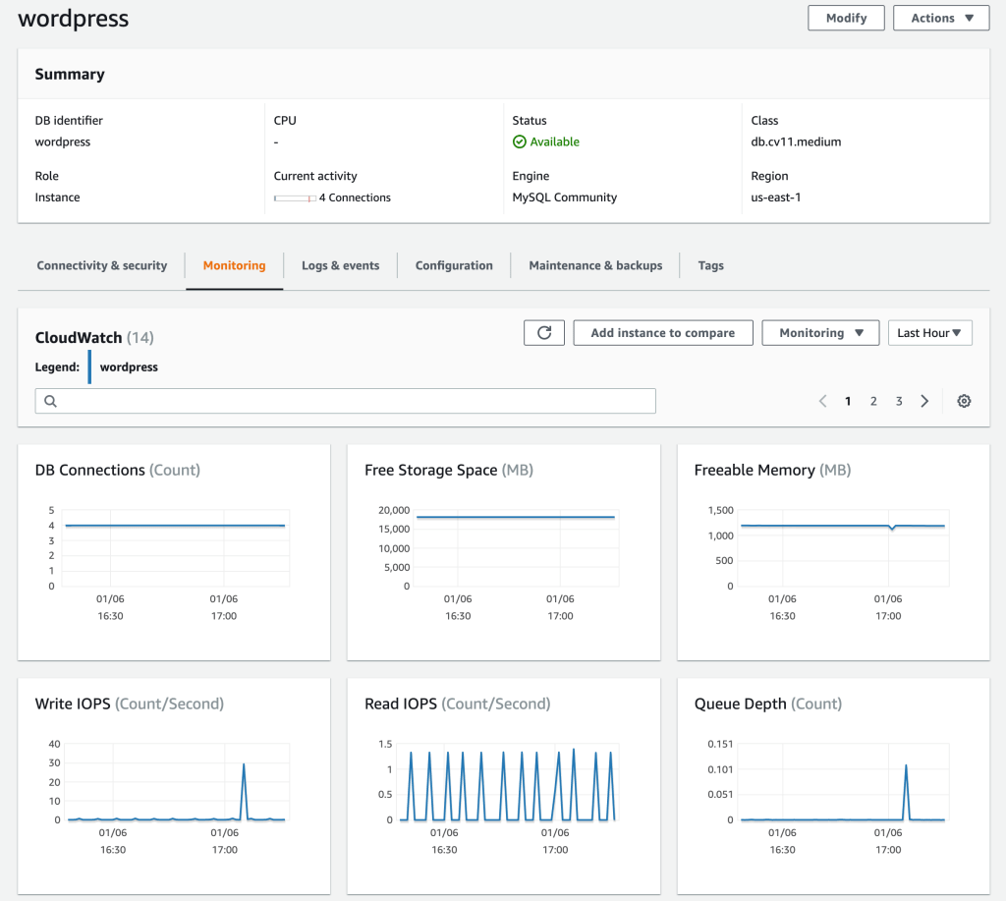This screenshot has width=1006, height=901.
Task: Go to next metrics page arrow
Action: pos(924,401)
